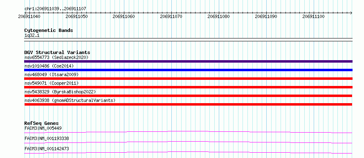The image size is (364, 158).
Task: Click ruler position 206911070
Action: 171,16
